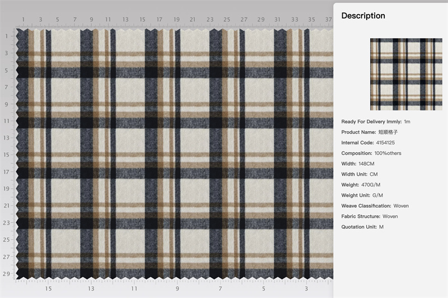Image resolution: width=448 pixels, height=298 pixels.
Task: Click the large plaid fabric swatch image
Action: [174, 153]
